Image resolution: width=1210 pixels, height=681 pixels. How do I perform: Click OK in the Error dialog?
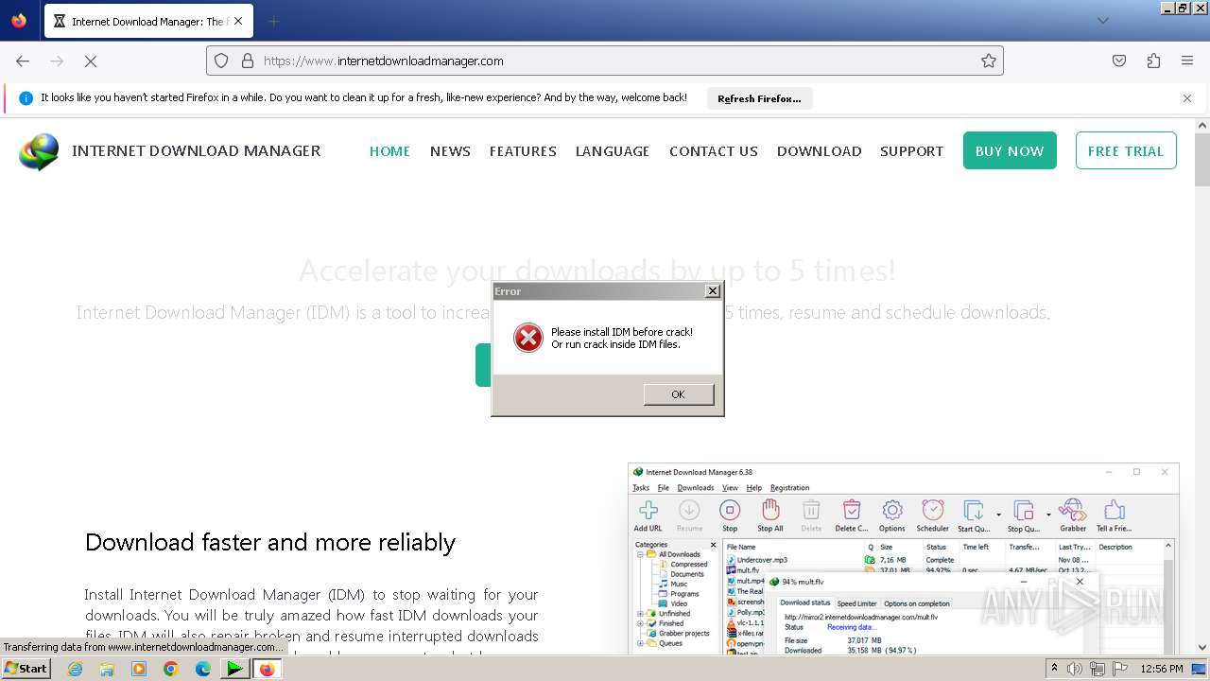679,394
